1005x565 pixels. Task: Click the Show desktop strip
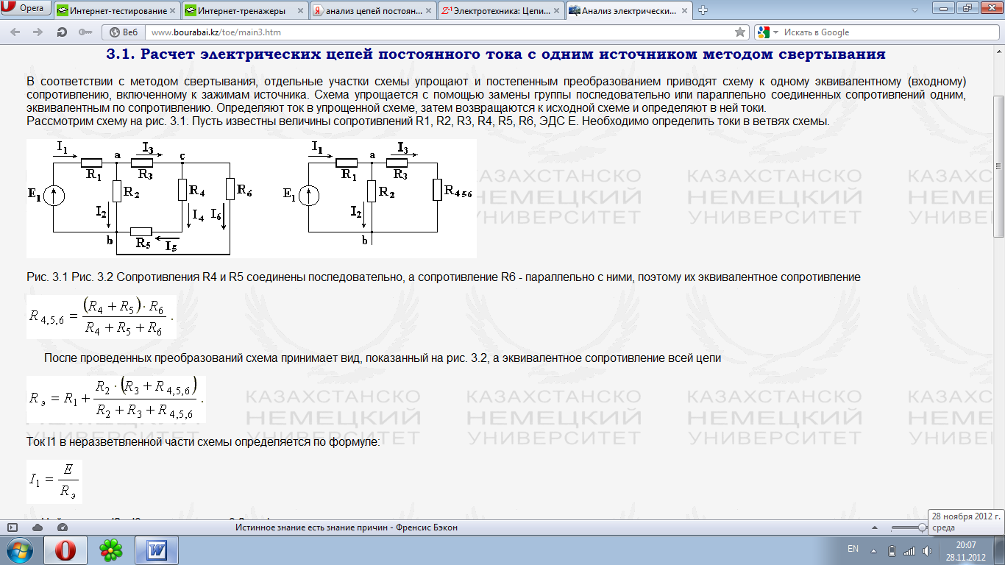tap(999, 550)
